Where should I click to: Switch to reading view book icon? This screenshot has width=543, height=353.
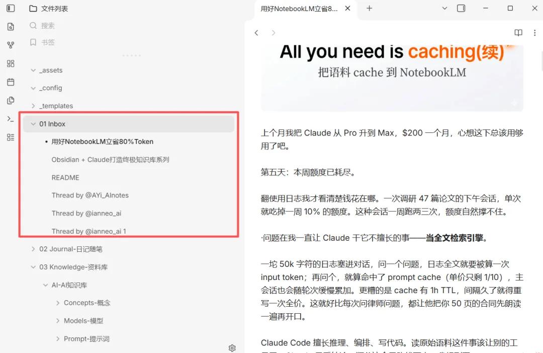[x=518, y=33]
